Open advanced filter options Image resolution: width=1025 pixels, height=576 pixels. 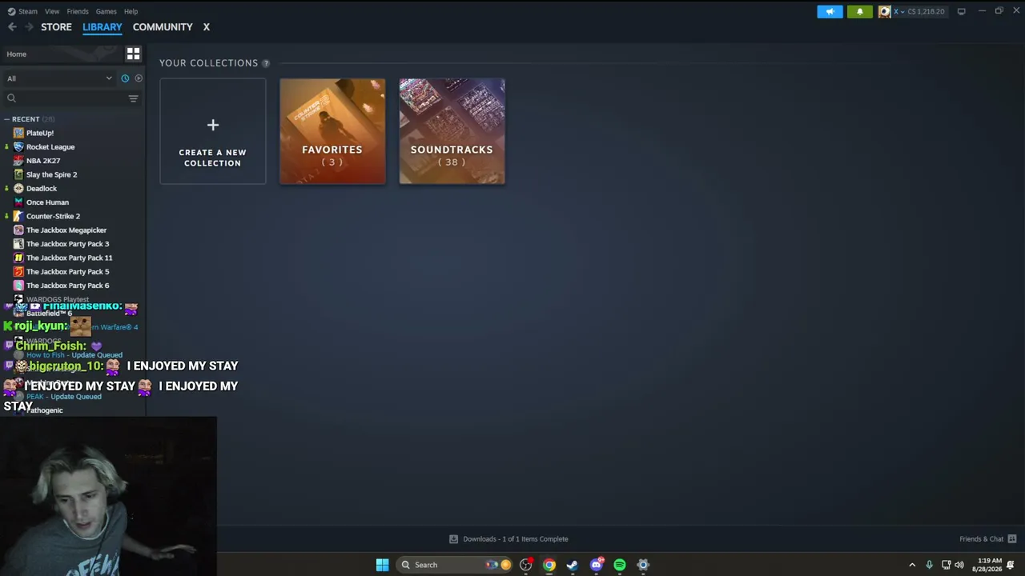point(134,98)
